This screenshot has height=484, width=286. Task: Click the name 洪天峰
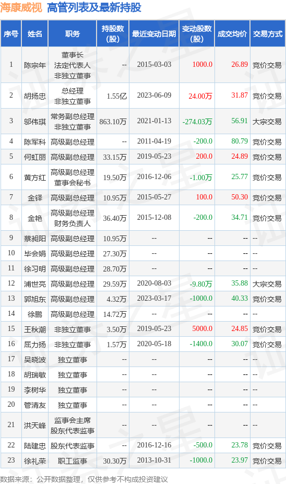coord(35,426)
